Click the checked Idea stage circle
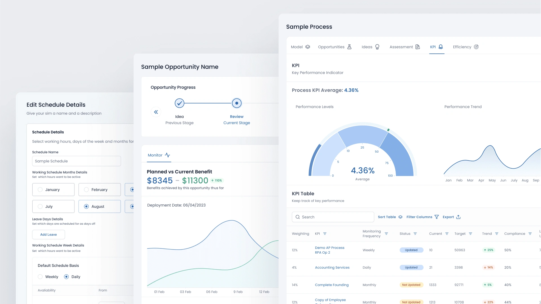 (179, 103)
